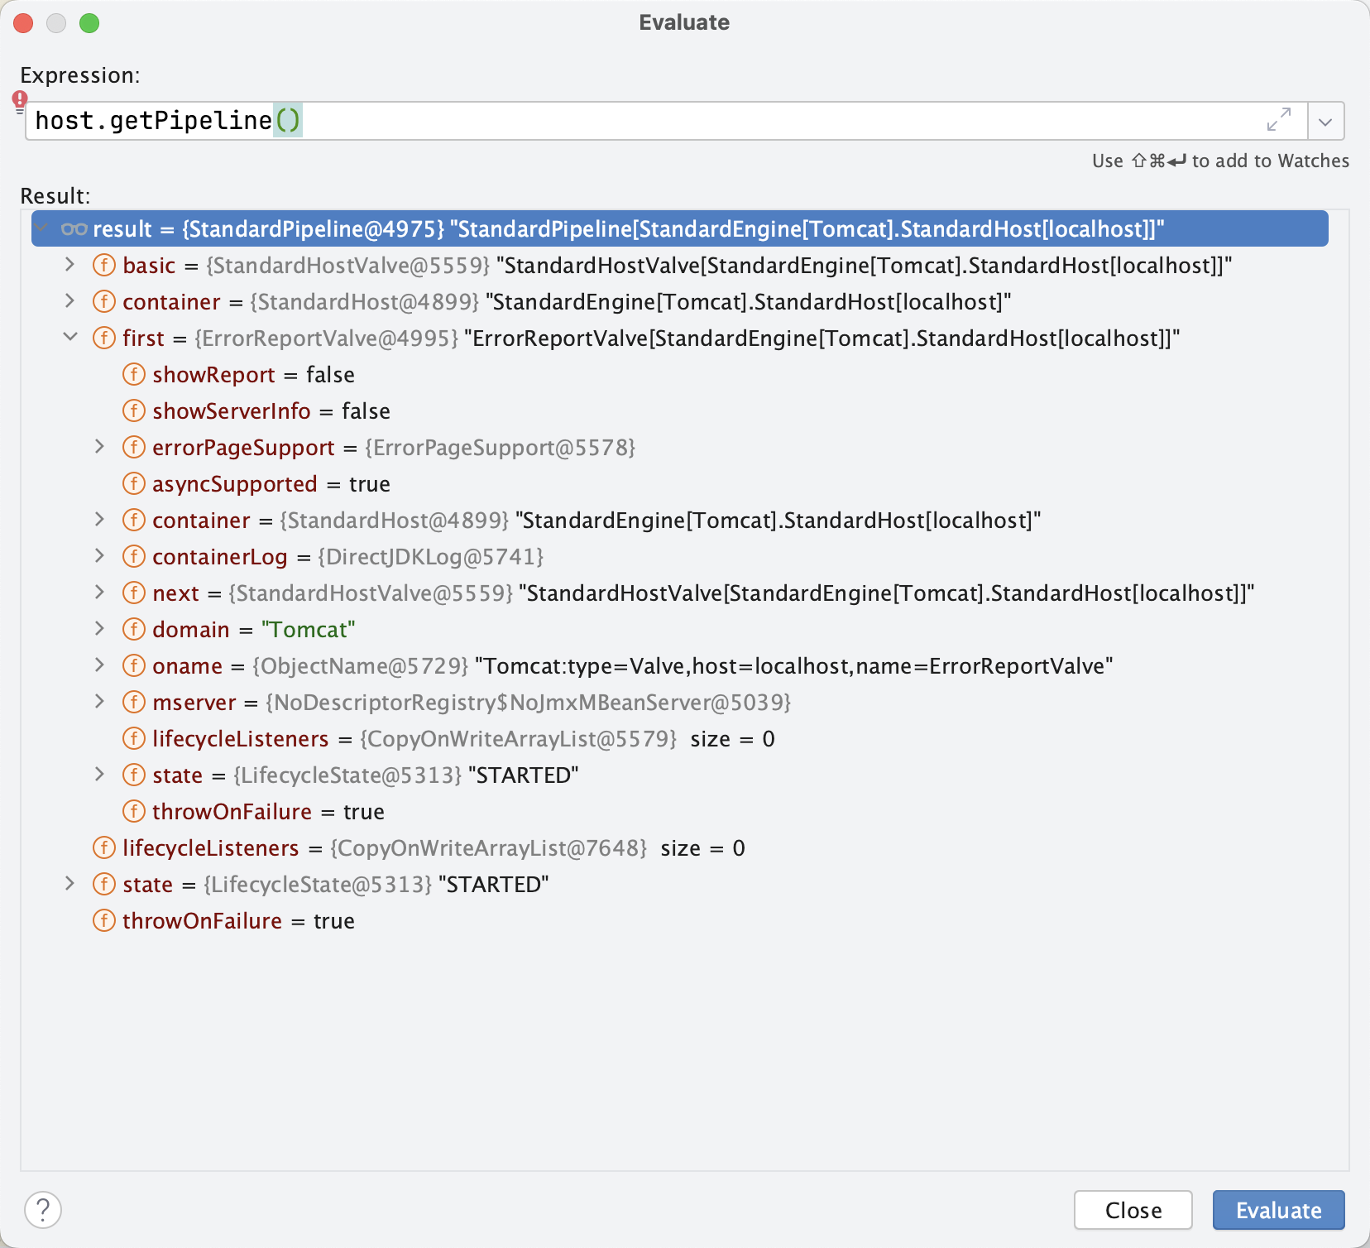Expand the next StandardHostValve node

100,593
